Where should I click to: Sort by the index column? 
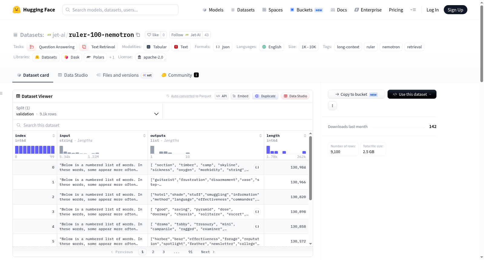[x=54, y=136]
